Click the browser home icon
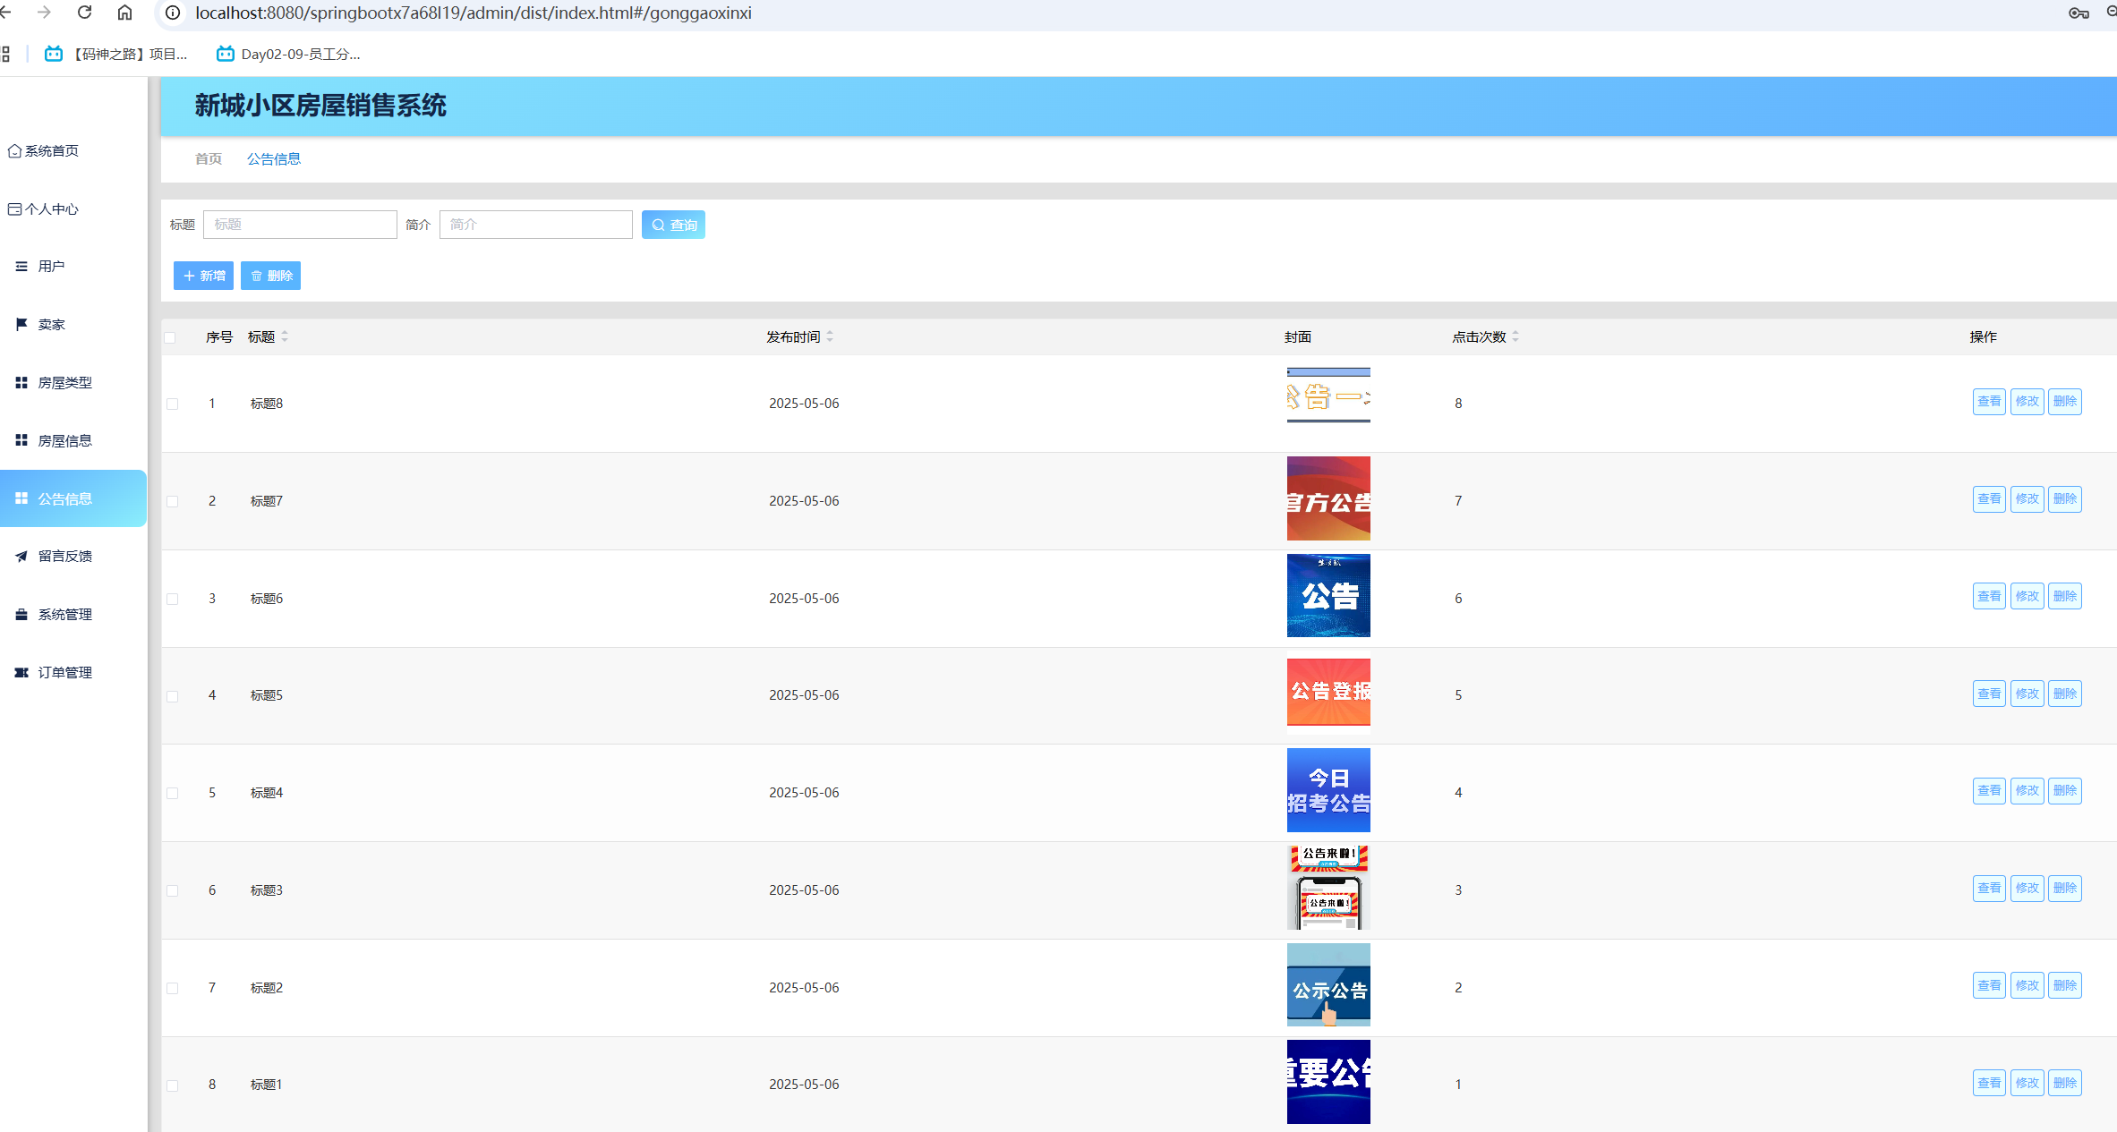The width and height of the screenshot is (2117, 1132). point(124,13)
